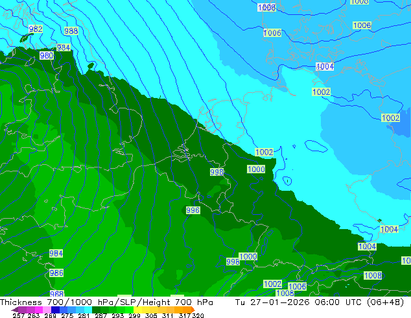Click the 986 pressure contour label
The width and height of the screenshot is (411, 318).
(x=56, y=273)
